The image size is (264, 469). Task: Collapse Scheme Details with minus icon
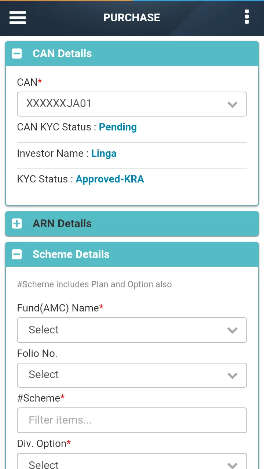[x=17, y=254]
